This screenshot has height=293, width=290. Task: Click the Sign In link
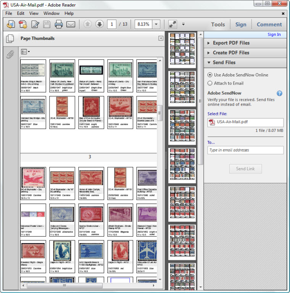coord(274,34)
